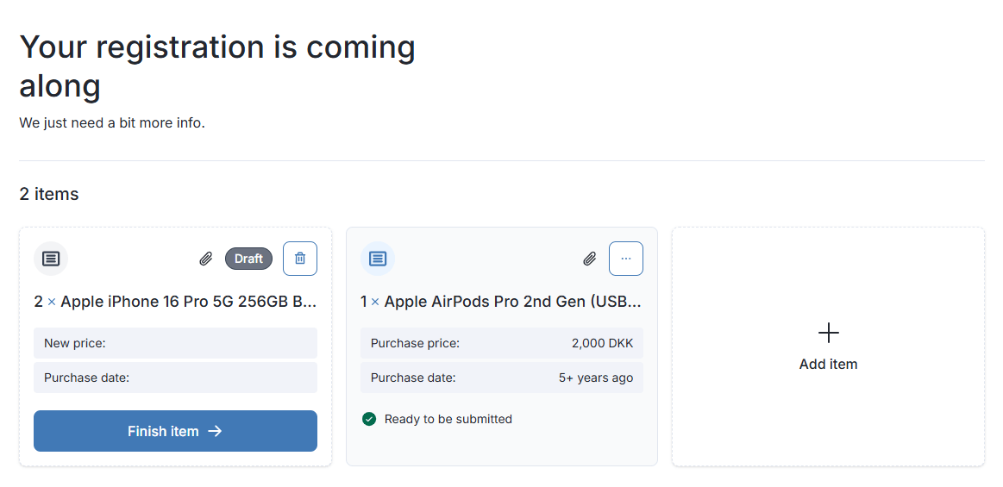Click the 5+ years ago purchase date

pos(596,378)
